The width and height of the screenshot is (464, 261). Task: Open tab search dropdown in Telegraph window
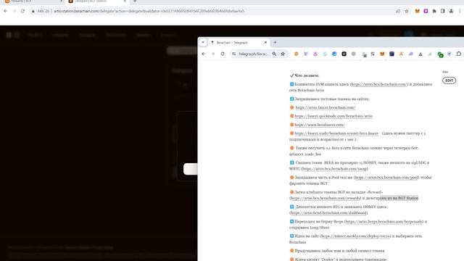click(x=203, y=42)
